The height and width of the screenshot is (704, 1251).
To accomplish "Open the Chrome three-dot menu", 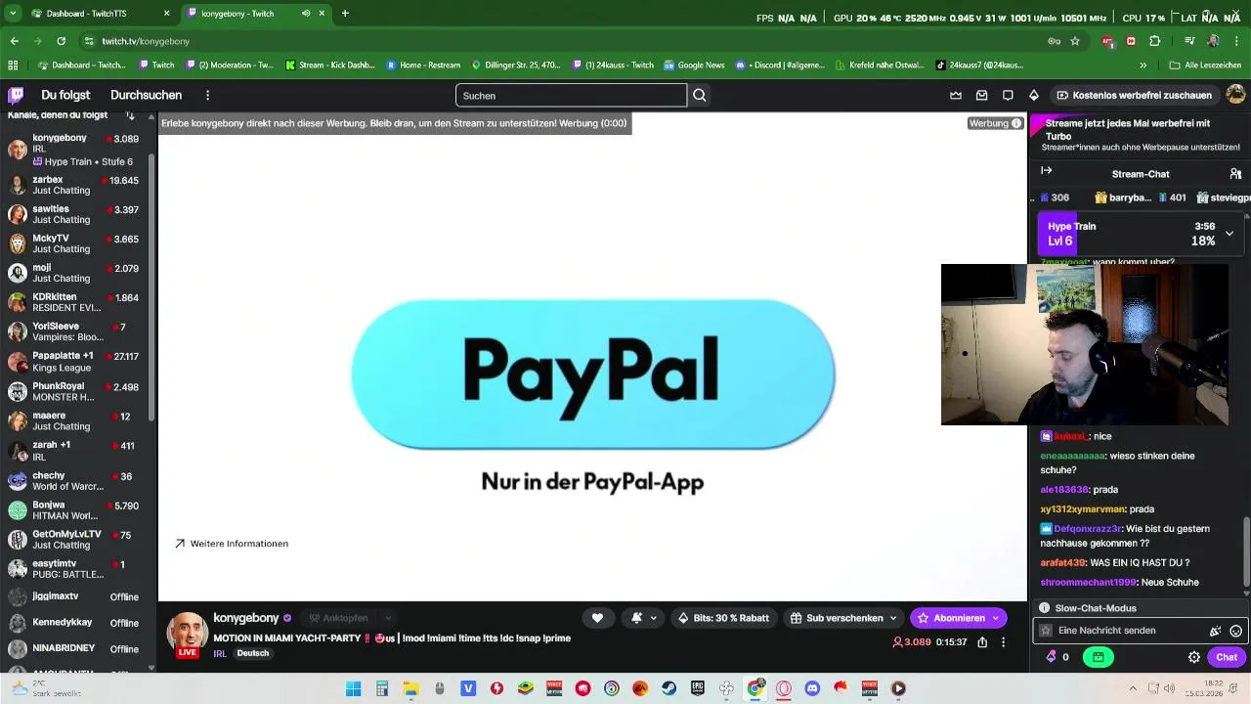I will click(1236, 41).
